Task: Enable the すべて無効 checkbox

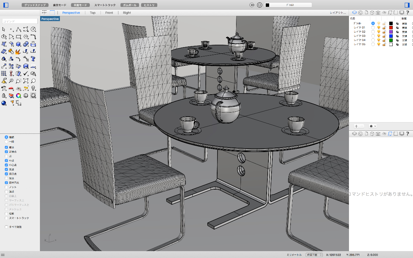Action: tap(6, 227)
